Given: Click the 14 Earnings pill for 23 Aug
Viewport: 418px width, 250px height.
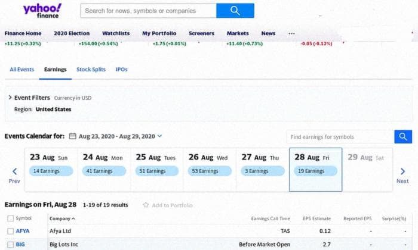Looking at the screenshot, I should point(51,171).
